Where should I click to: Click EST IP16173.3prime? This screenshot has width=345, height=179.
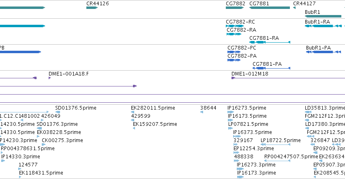240,177
